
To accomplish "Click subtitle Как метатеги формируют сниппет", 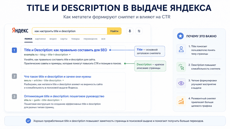I will coord(117,17).
